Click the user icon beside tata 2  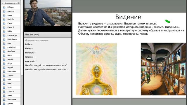pyautogui.click(x=4, y=83)
